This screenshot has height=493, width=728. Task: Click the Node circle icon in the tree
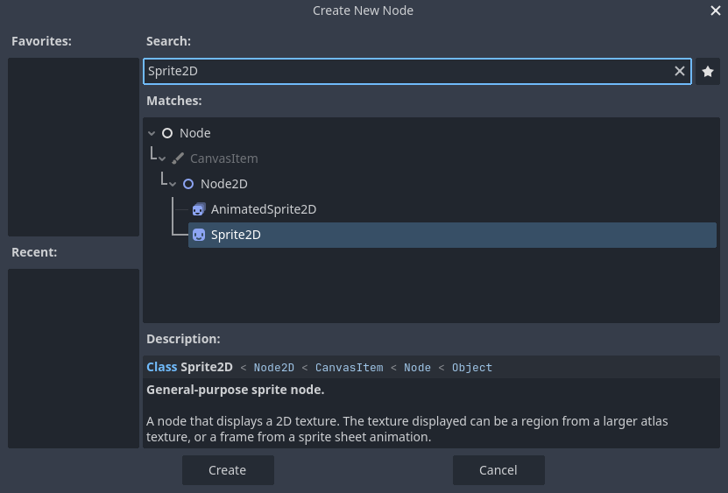(167, 133)
